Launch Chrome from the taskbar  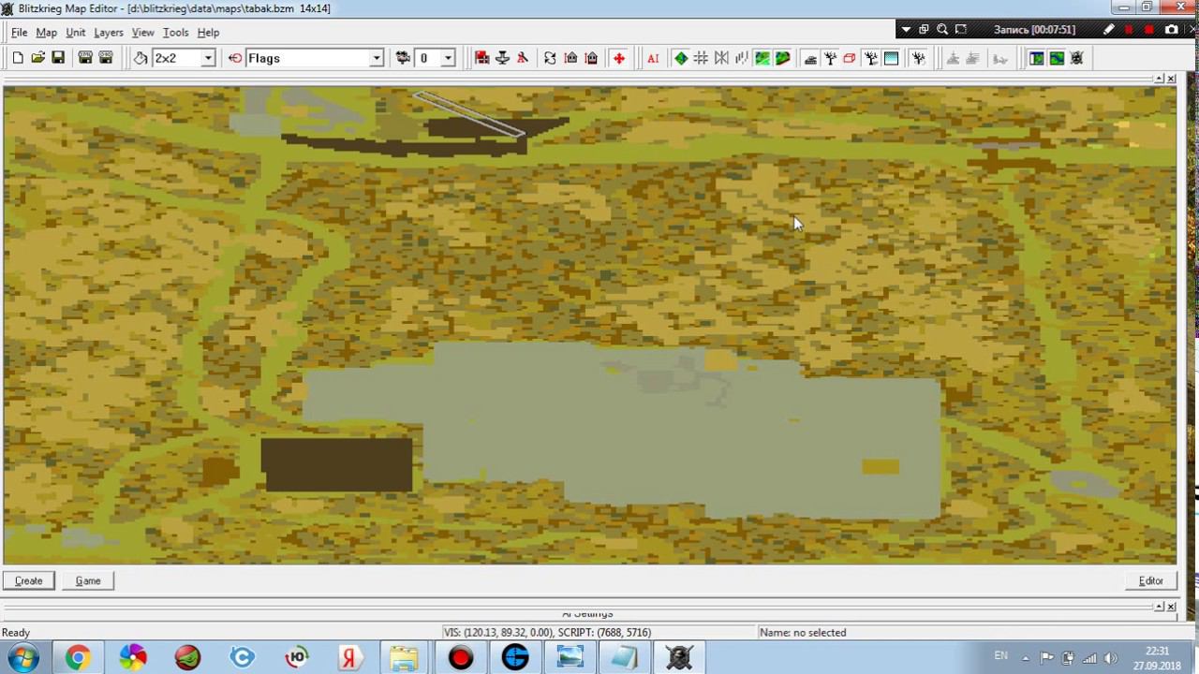(78, 657)
